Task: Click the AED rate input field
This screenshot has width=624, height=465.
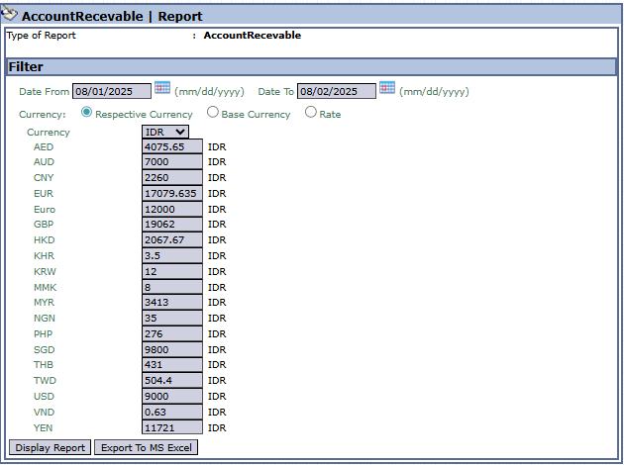Action: [172, 146]
